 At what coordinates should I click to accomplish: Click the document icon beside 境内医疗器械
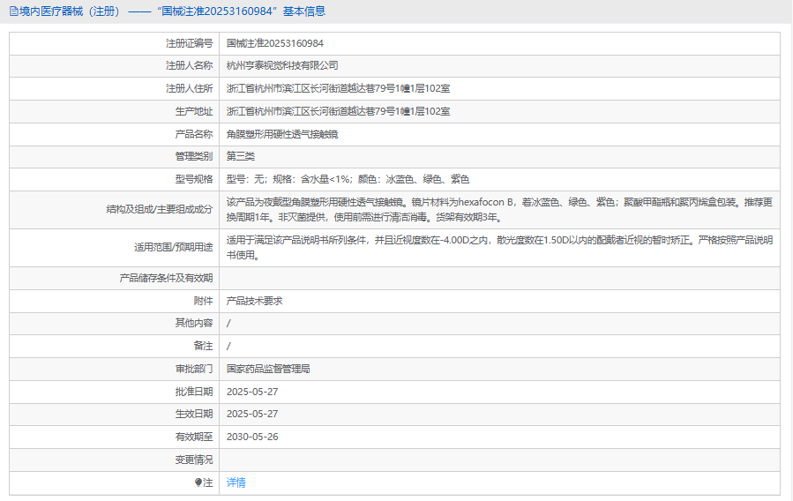pyautogui.click(x=13, y=11)
